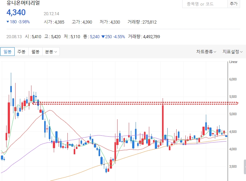Click the date 20.12.14
This screenshot has width=246, height=181.
51,14
